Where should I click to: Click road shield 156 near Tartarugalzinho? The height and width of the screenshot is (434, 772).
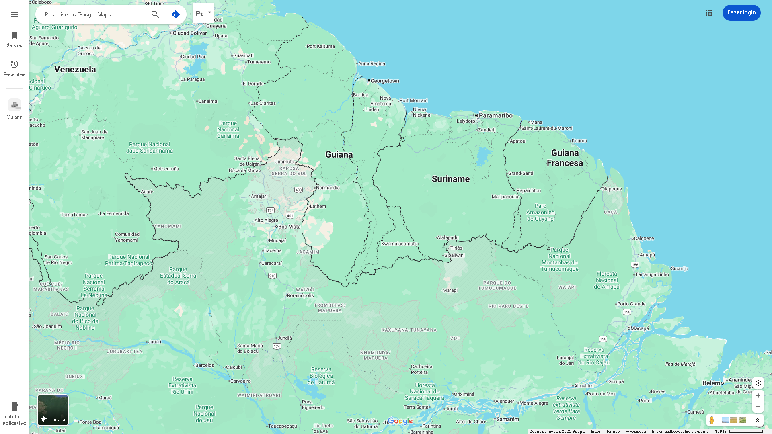point(635,265)
